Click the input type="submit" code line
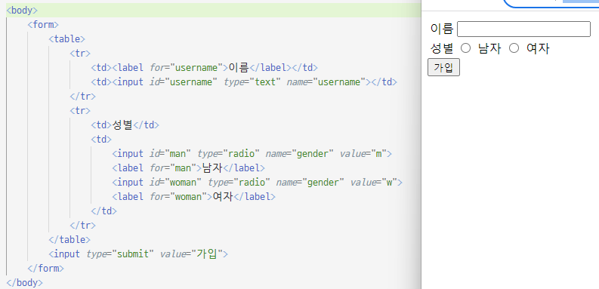The width and height of the screenshot is (599, 289). point(138,254)
